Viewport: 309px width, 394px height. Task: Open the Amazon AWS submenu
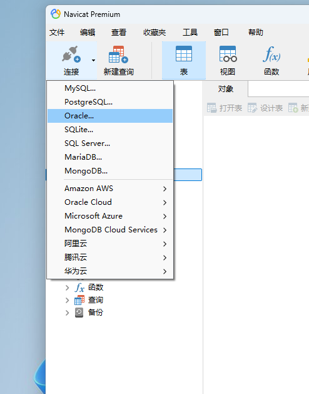(x=110, y=189)
